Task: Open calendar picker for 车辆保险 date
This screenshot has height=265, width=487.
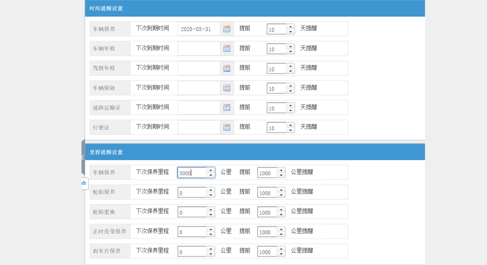Action: click(227, 88)
